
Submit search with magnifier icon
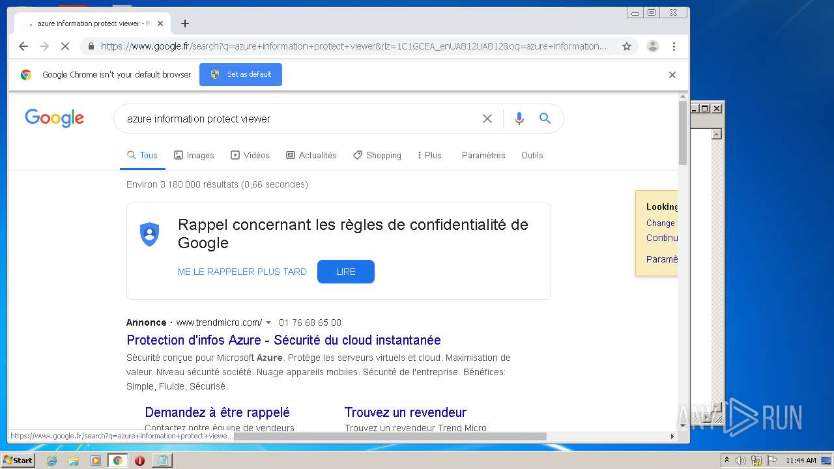(545, 119)
